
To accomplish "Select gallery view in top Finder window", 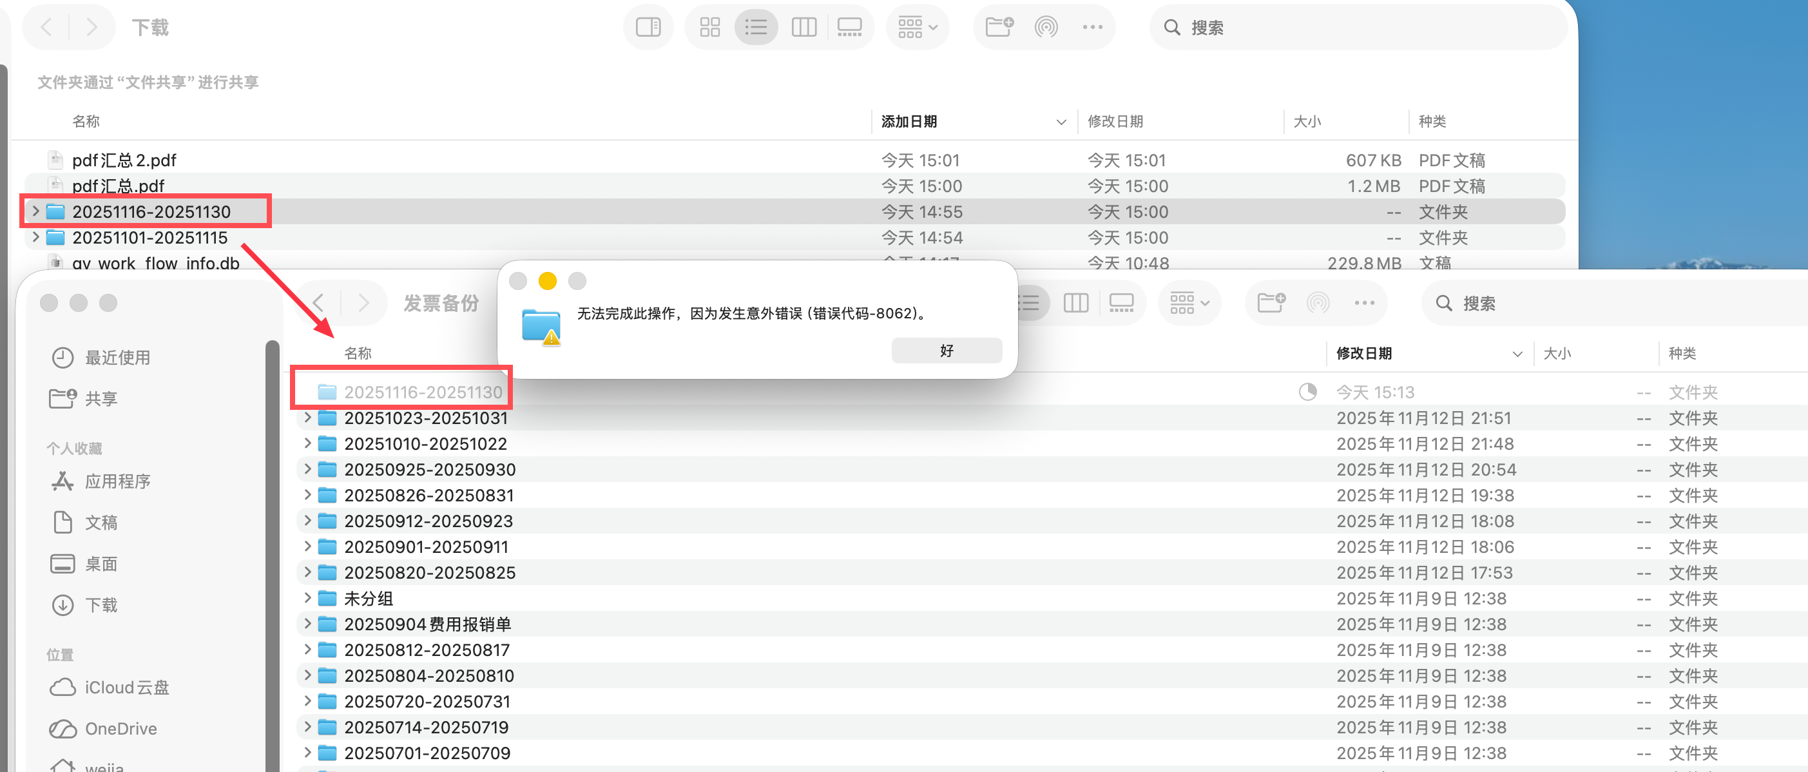I will point(849,27).
